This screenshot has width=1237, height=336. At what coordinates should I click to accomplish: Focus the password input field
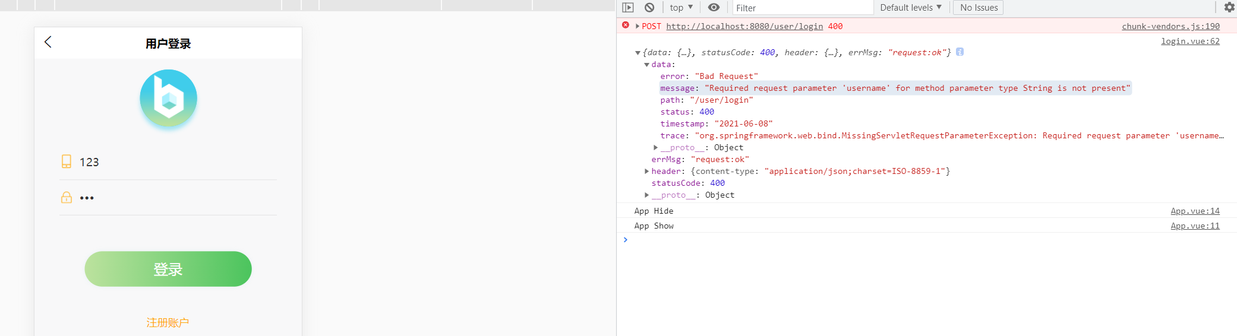click(177, 198)
